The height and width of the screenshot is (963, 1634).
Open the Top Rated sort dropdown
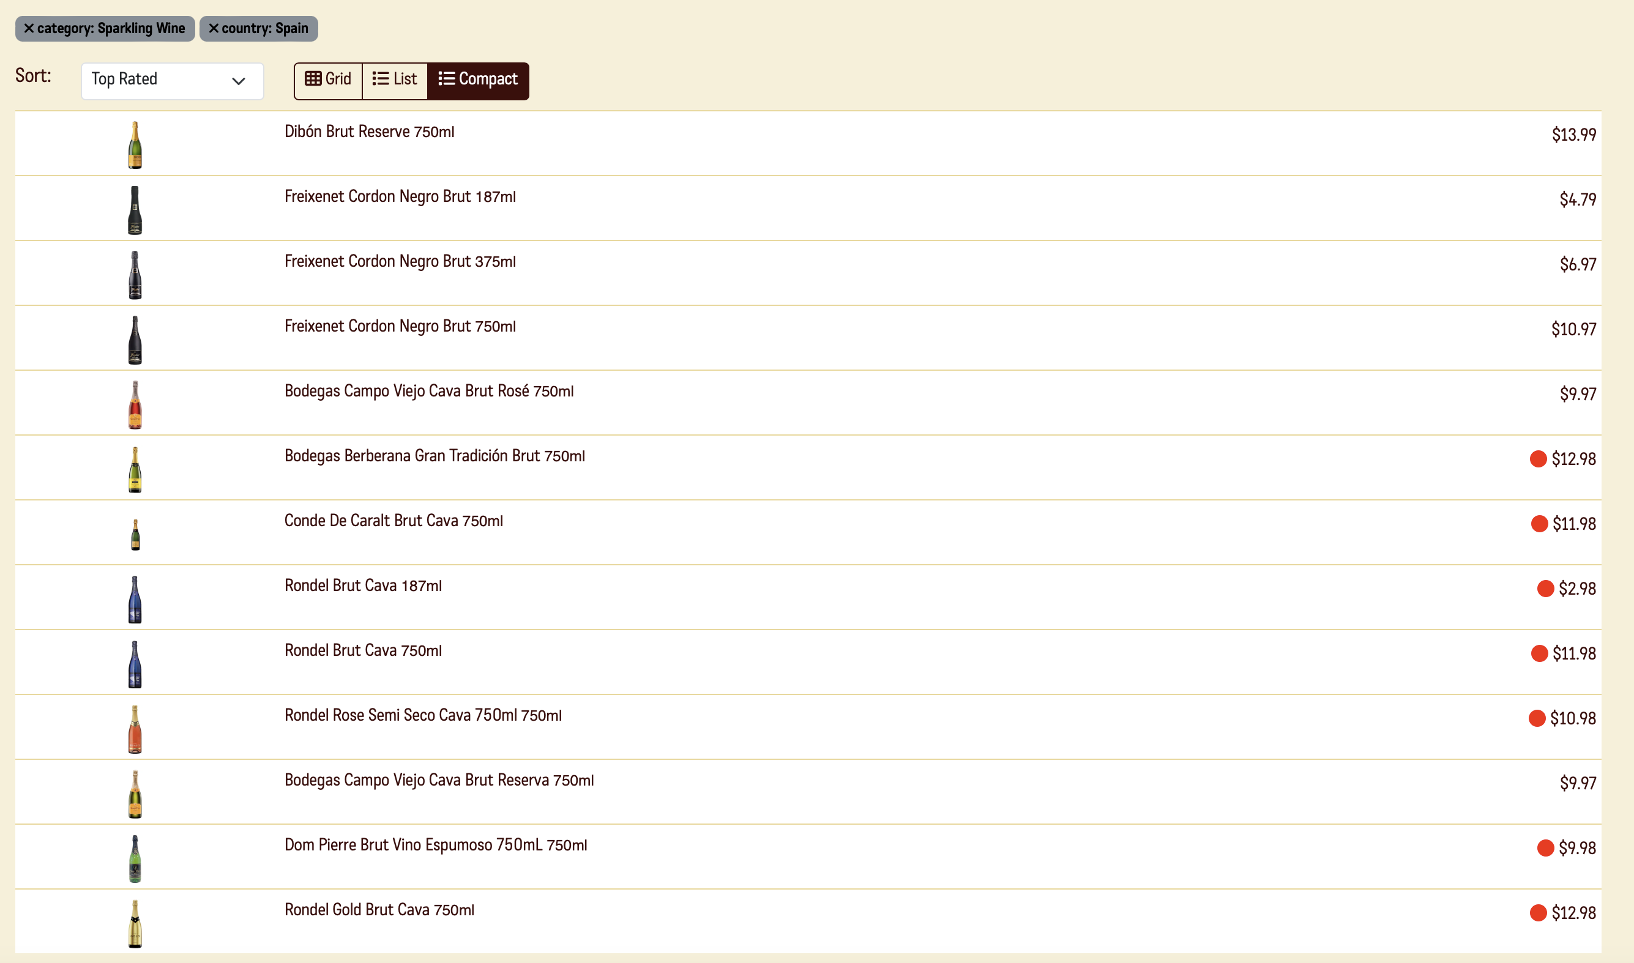coord(172,81)
